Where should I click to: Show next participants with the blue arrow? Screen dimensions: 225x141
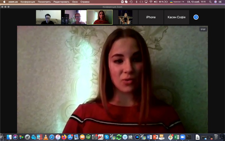coord(196,17)
